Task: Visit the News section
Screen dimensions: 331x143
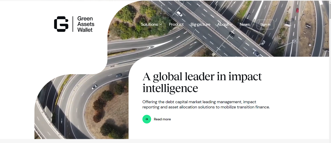Action: [245, 24]
